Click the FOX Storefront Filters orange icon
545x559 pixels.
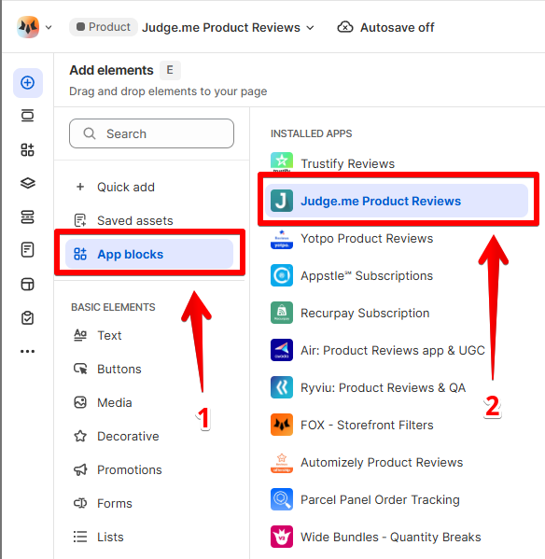[x=282, y=425]
